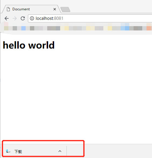Open the blurred orange bookmark at the bar's end
The image size is (152, 158).
[149, 28]
